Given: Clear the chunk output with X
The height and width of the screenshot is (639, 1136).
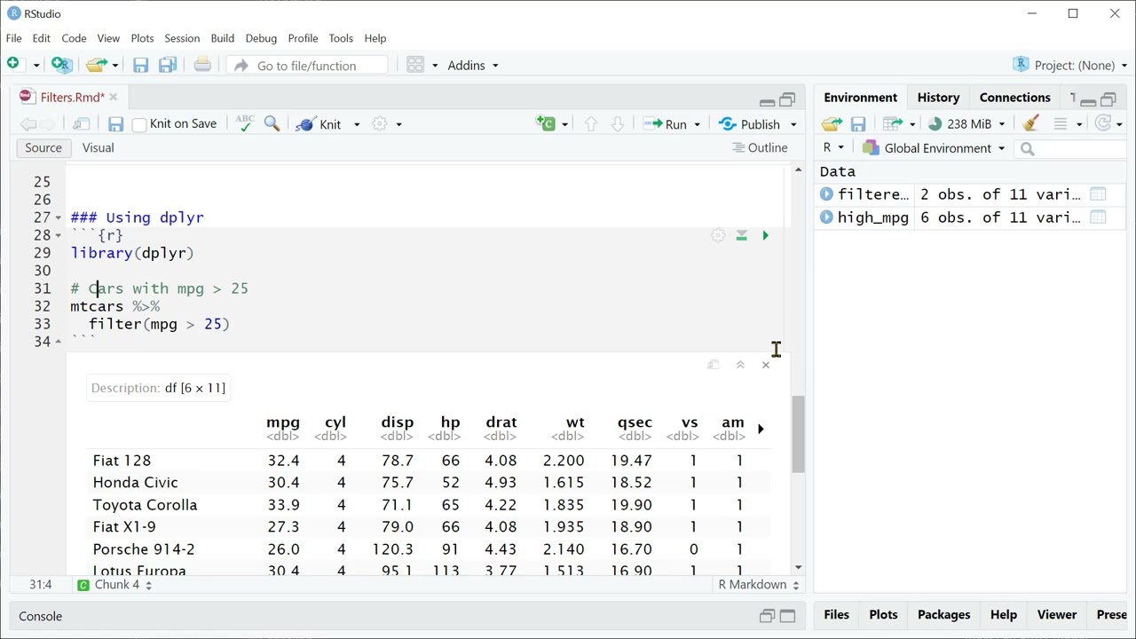Looking at the screenshot, I should (x=766, y=365).
